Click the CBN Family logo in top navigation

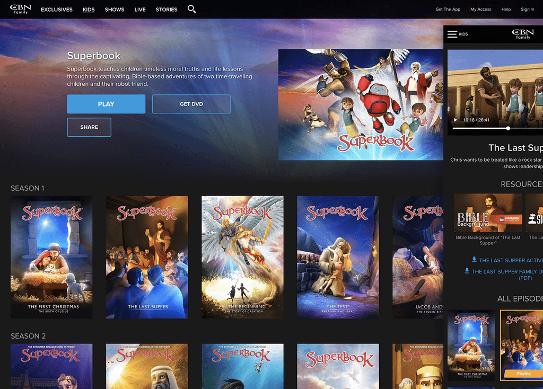coord(21,9)
